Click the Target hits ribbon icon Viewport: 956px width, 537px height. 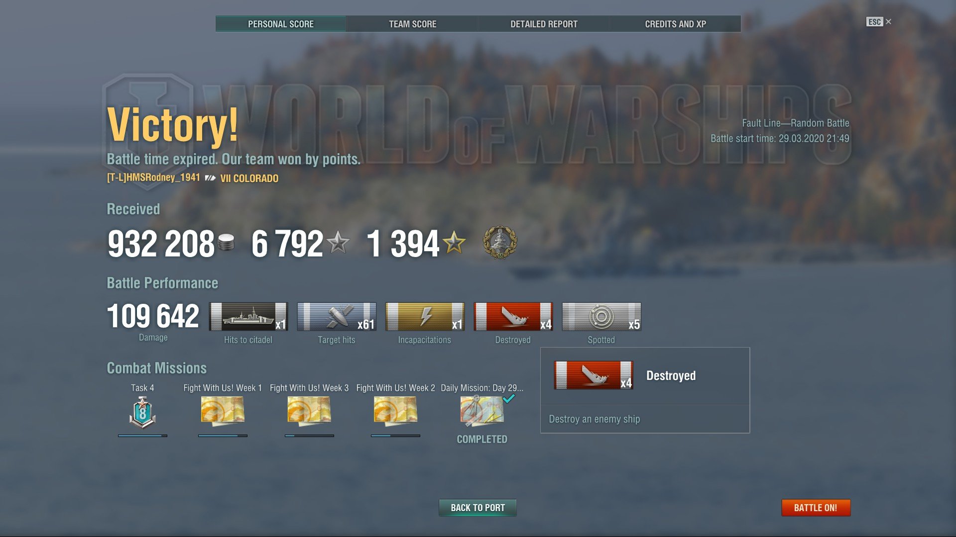[x=337, y=317]
